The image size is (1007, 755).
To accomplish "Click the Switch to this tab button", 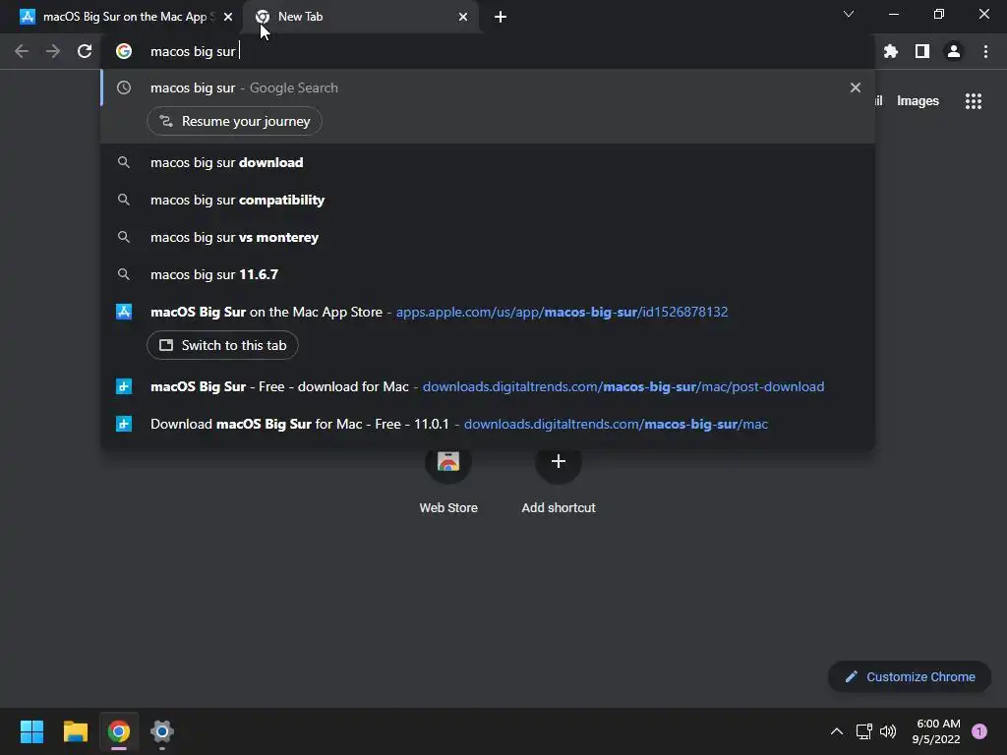I will 222,345.
